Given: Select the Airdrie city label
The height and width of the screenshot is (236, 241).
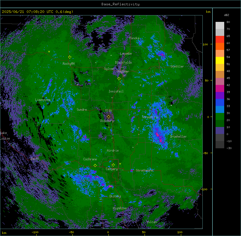Looking at the screenshot, I should (x=113, y=151).
